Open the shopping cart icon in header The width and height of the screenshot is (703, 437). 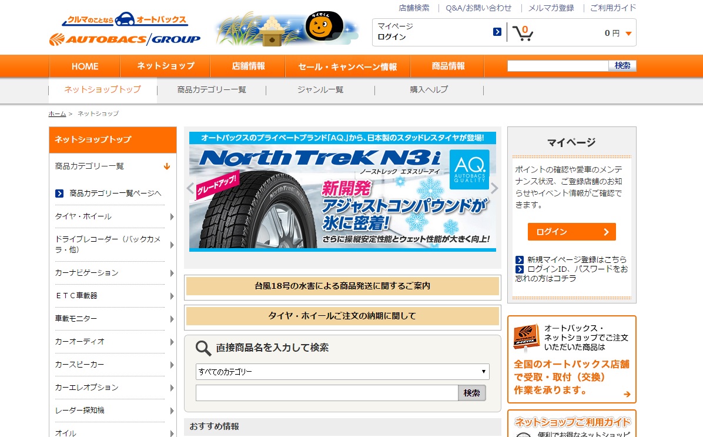pos(523,32)
